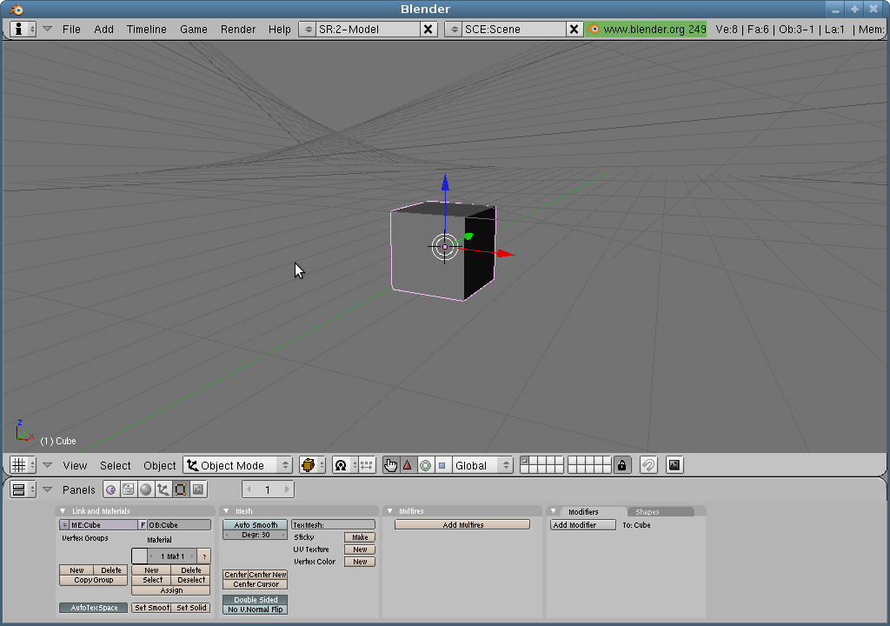Open the Render menu
This screenshot has width=890, height=626.
[x=237, y=29]
